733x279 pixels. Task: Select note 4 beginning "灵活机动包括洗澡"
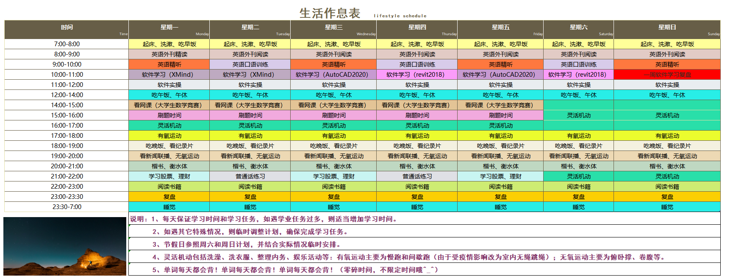(425, 257)
